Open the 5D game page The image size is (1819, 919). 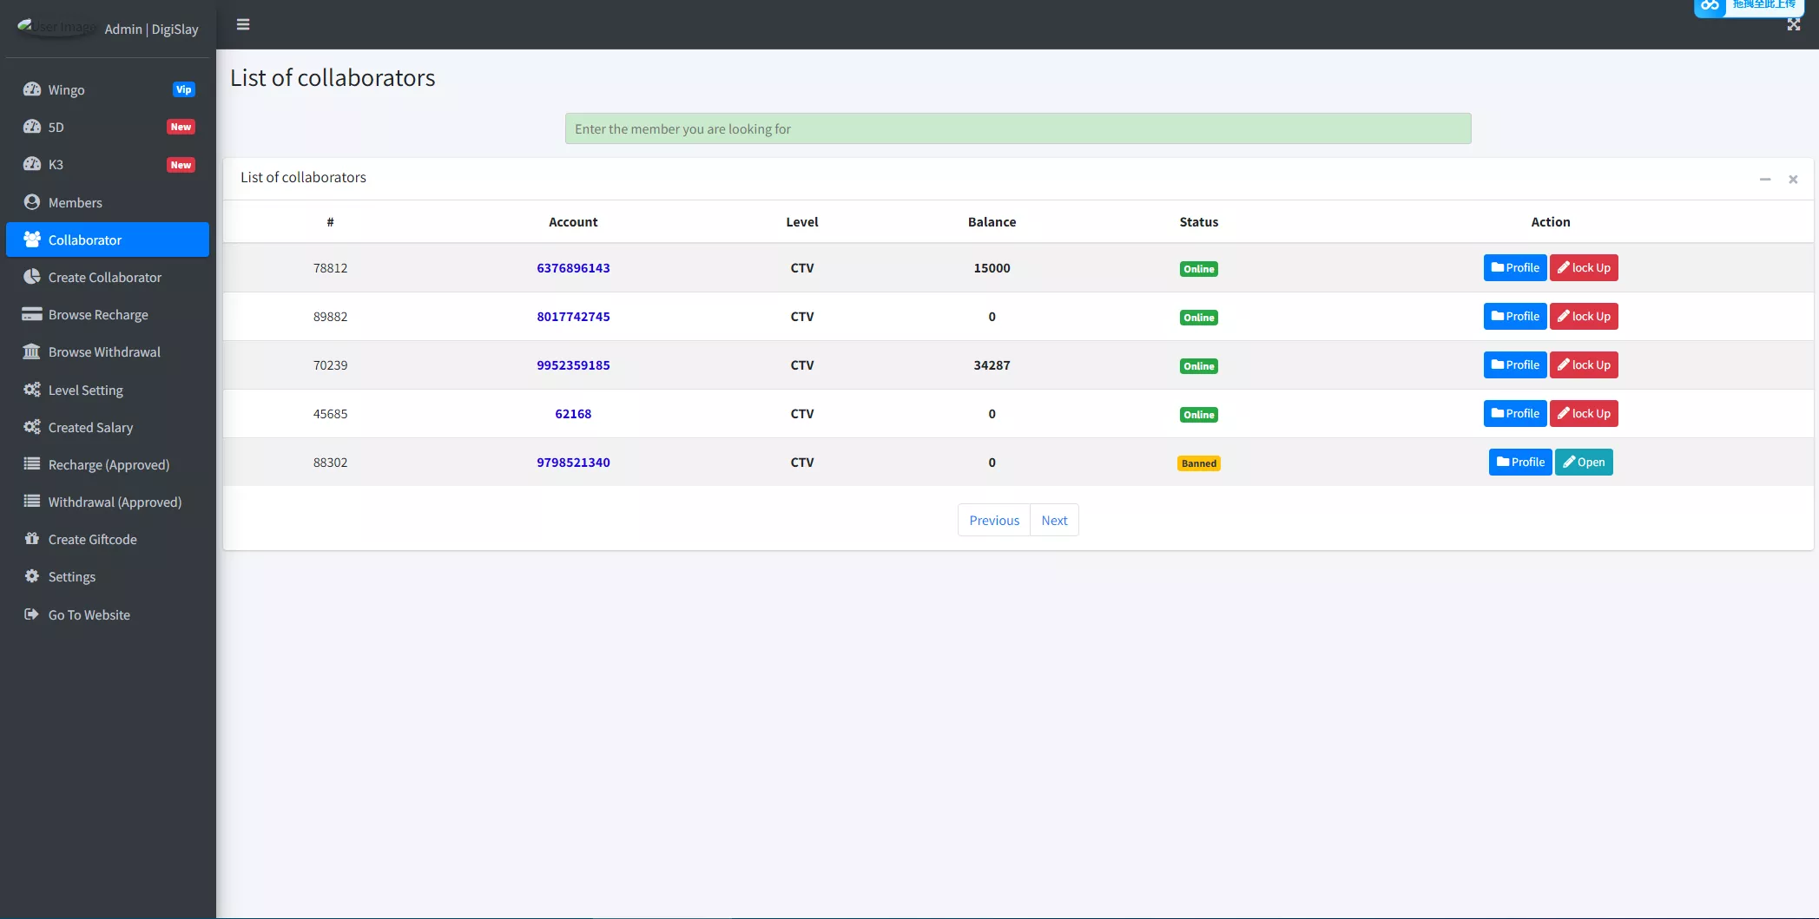tap(56, 127)
